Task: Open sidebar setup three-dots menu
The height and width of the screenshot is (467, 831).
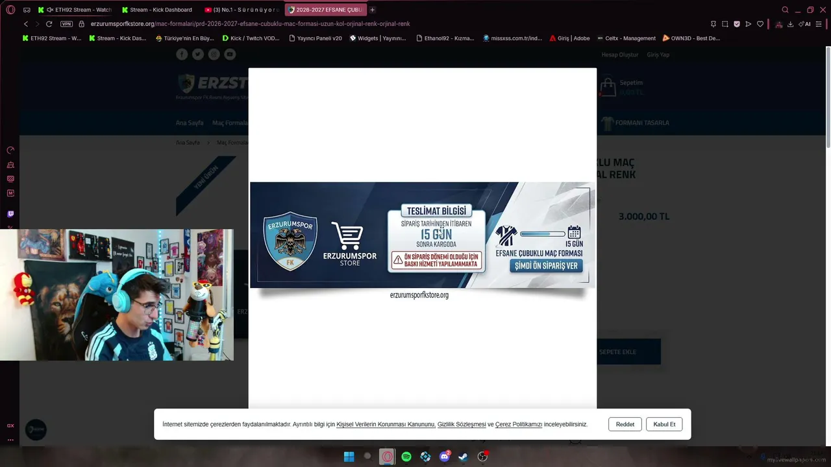Action: [x=10, y=440]
